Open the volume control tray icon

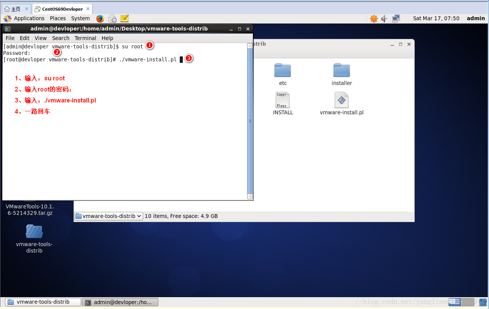[x=384, y=18]
